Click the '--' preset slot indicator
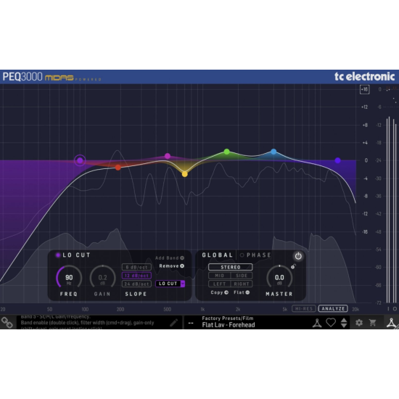Image resolution: width=399 pixels, height=399 pixels. pos(191,323)
